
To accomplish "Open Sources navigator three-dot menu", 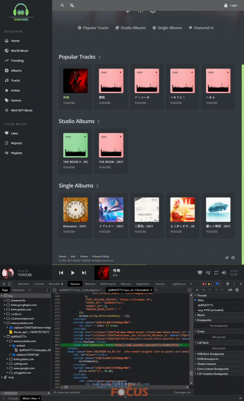I will pos(47,290).
